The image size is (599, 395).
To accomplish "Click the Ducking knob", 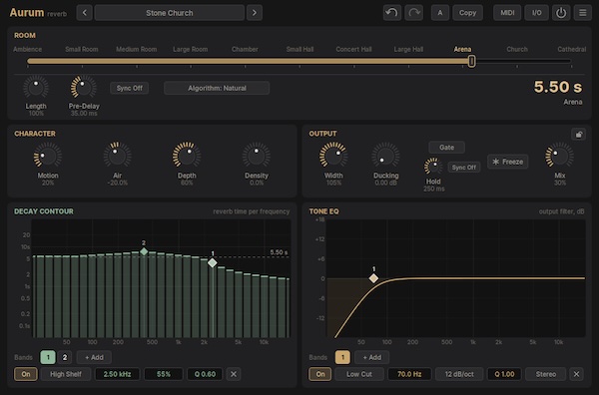I will pyautogui.click(x=385, y=155).
